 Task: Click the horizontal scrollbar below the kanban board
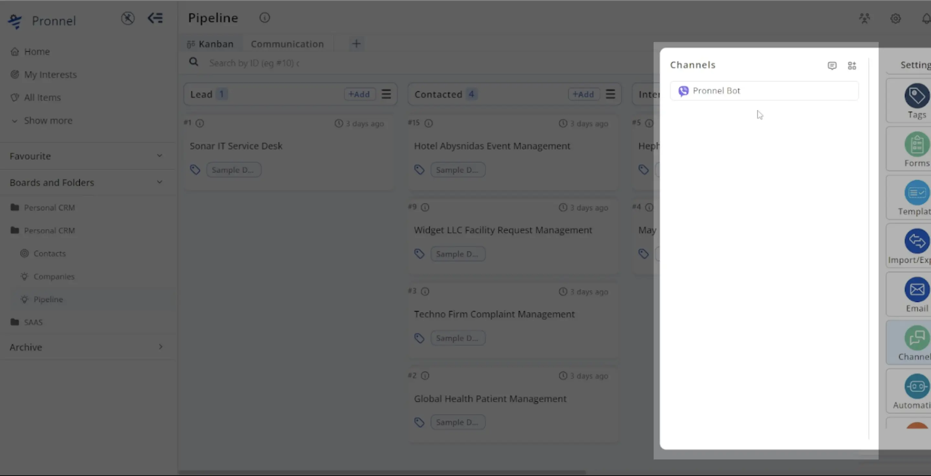tap(382, 472)
